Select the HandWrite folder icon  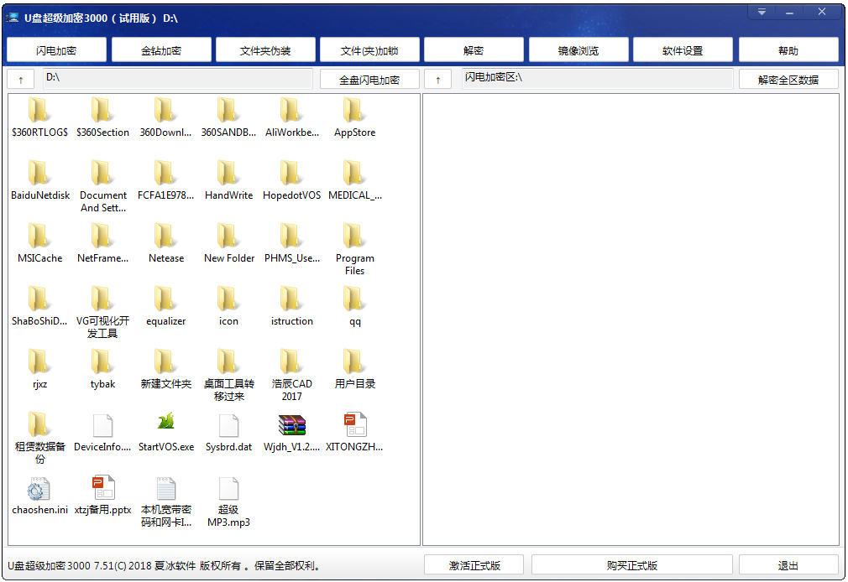228,173
